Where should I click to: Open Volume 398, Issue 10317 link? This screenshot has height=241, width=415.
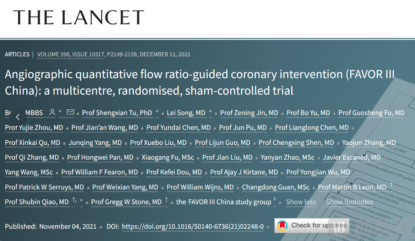point(71,55)
